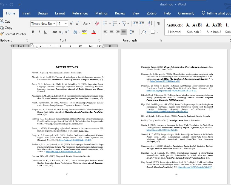This screenshot has height=185, width=231.
Task: Click Increase Indent icon
Action: [x=142, y=23]
